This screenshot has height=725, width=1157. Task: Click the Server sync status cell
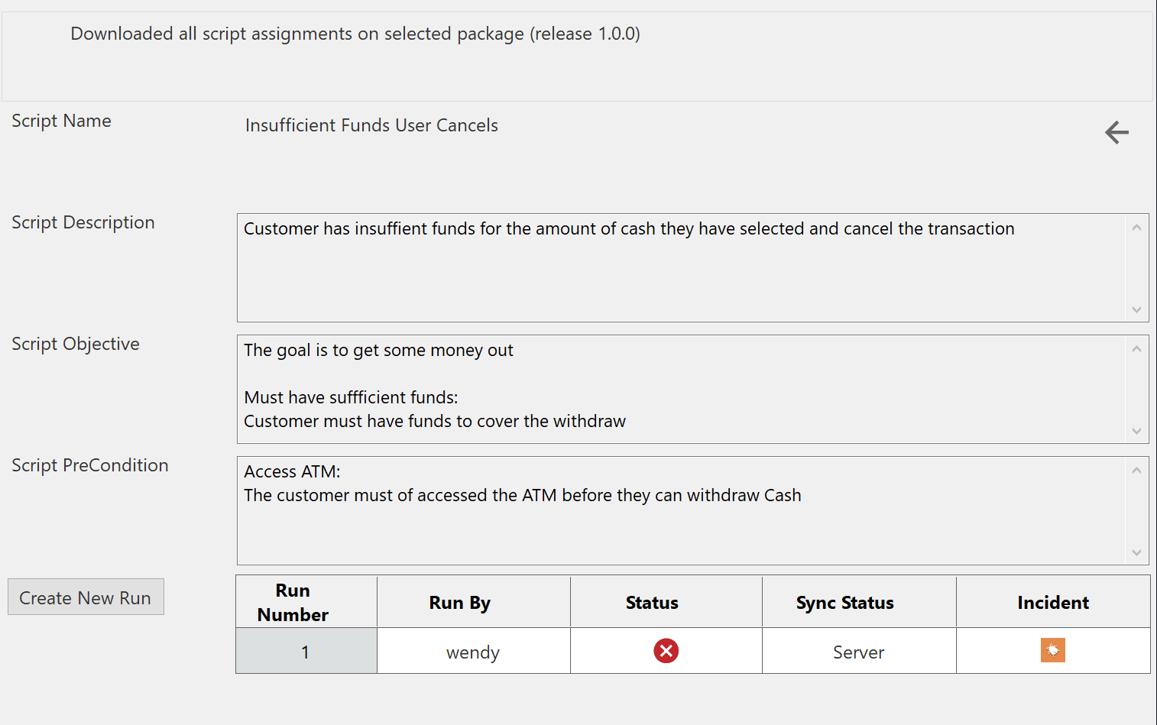[x=858, y=652]
